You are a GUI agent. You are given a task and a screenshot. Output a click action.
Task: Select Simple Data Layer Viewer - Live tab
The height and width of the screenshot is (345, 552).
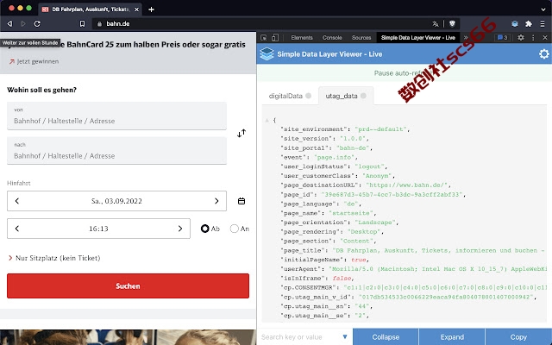click(417, 38)
